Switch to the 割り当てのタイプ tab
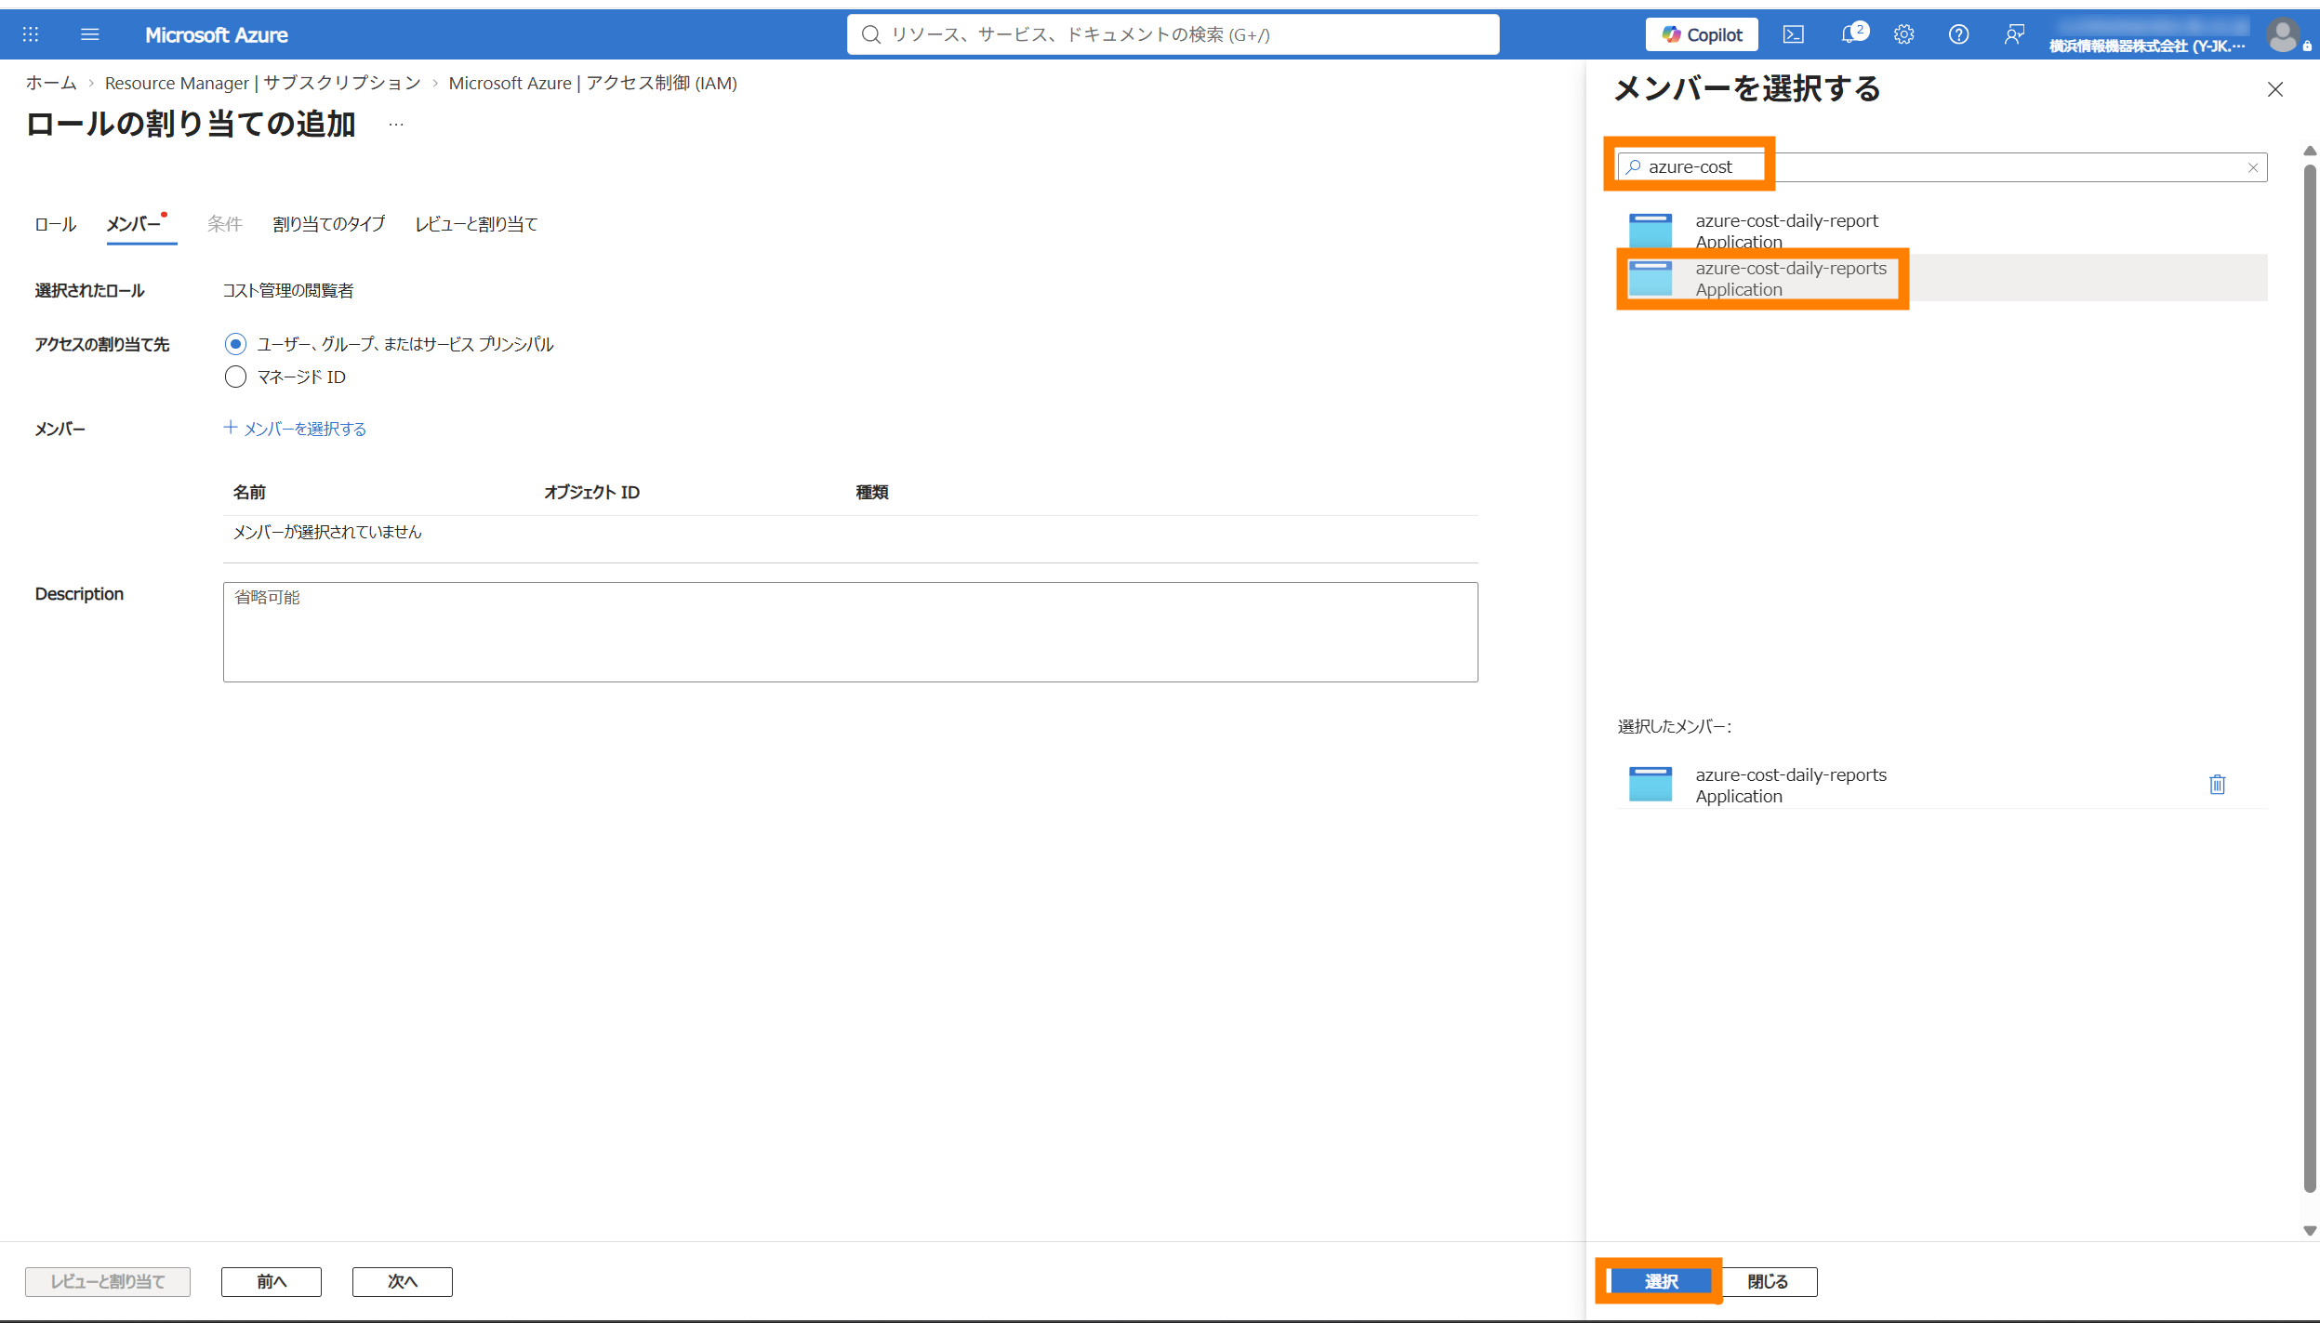The image size is (2320, 1323). 329,224
